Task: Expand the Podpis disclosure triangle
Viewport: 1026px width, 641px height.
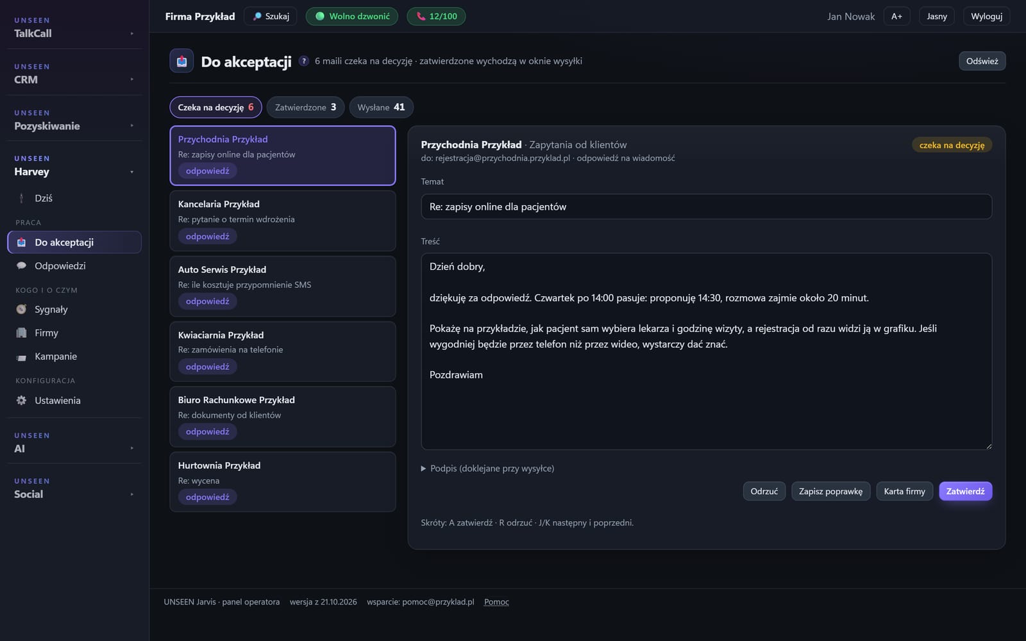Action: (423, 469)
